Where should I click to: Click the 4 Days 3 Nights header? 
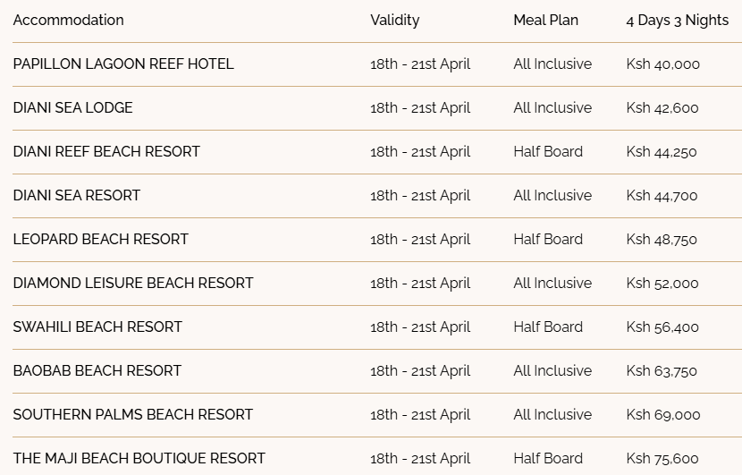[677, 21]
